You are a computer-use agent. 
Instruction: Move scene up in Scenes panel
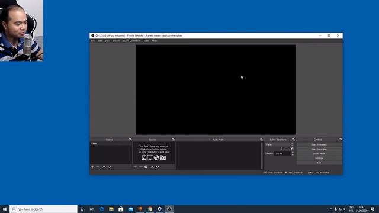[104, 167]
